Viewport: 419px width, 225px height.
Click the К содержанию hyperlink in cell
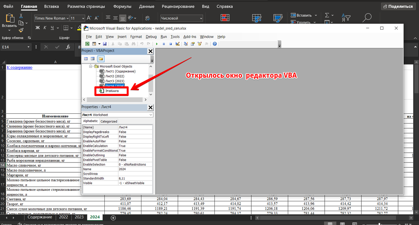click(20, 67)
